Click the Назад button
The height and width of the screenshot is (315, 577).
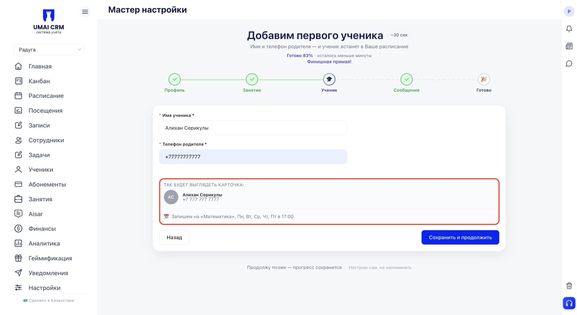coord(174,237)
